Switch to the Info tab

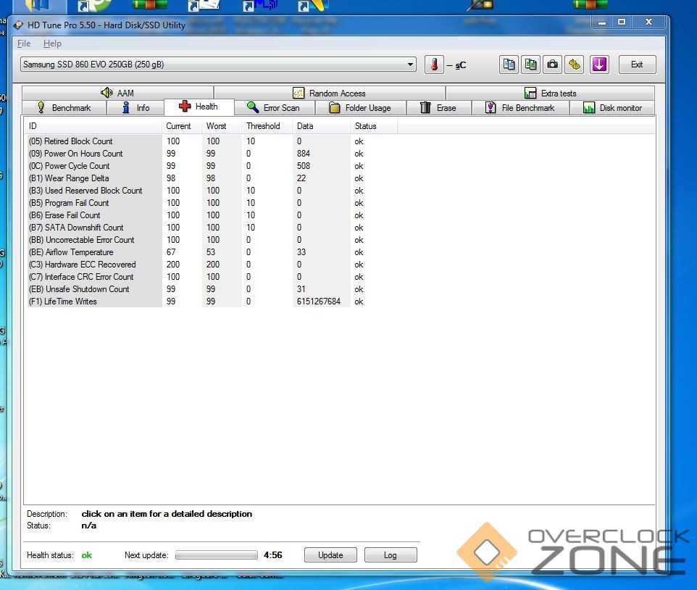click(135, 107)
